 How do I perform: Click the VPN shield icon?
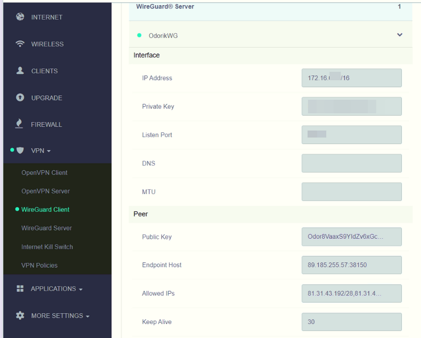tap(20, 151)
